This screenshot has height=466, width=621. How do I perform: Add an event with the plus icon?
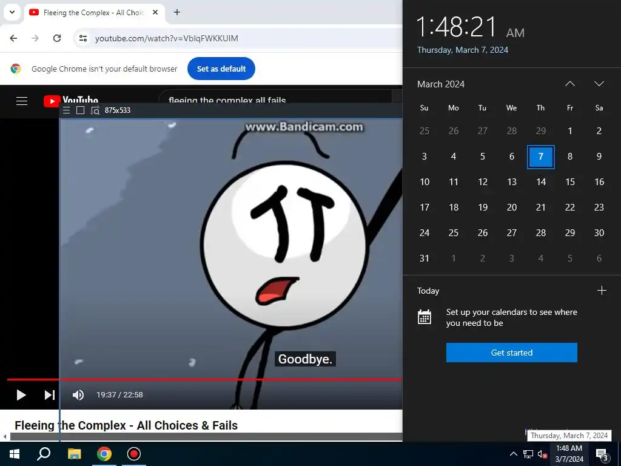point(602,291)
